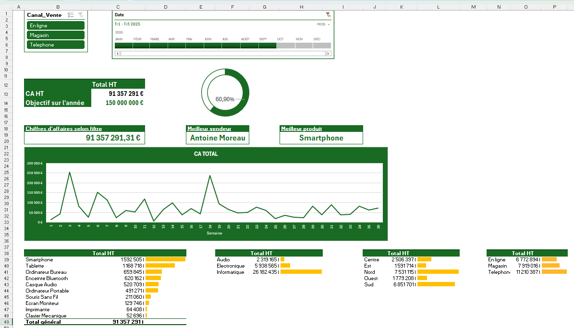Clear the Date timeline filter
The width and height of the screenshot is (574, 328).
pos(328,15)
